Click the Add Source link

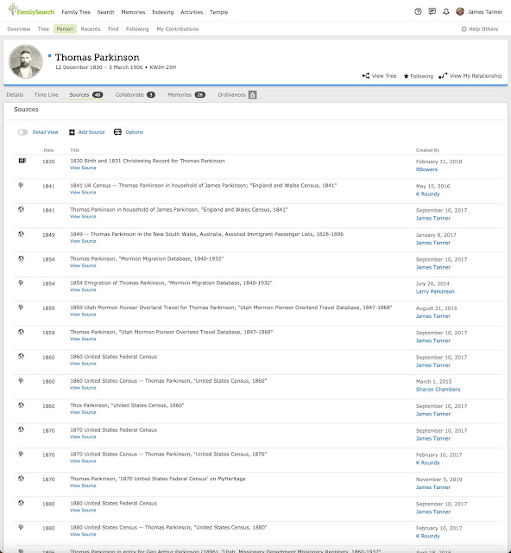91,132
